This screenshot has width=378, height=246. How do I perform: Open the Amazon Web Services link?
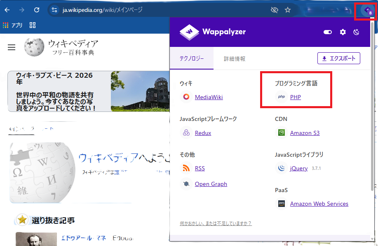point(319,204)
